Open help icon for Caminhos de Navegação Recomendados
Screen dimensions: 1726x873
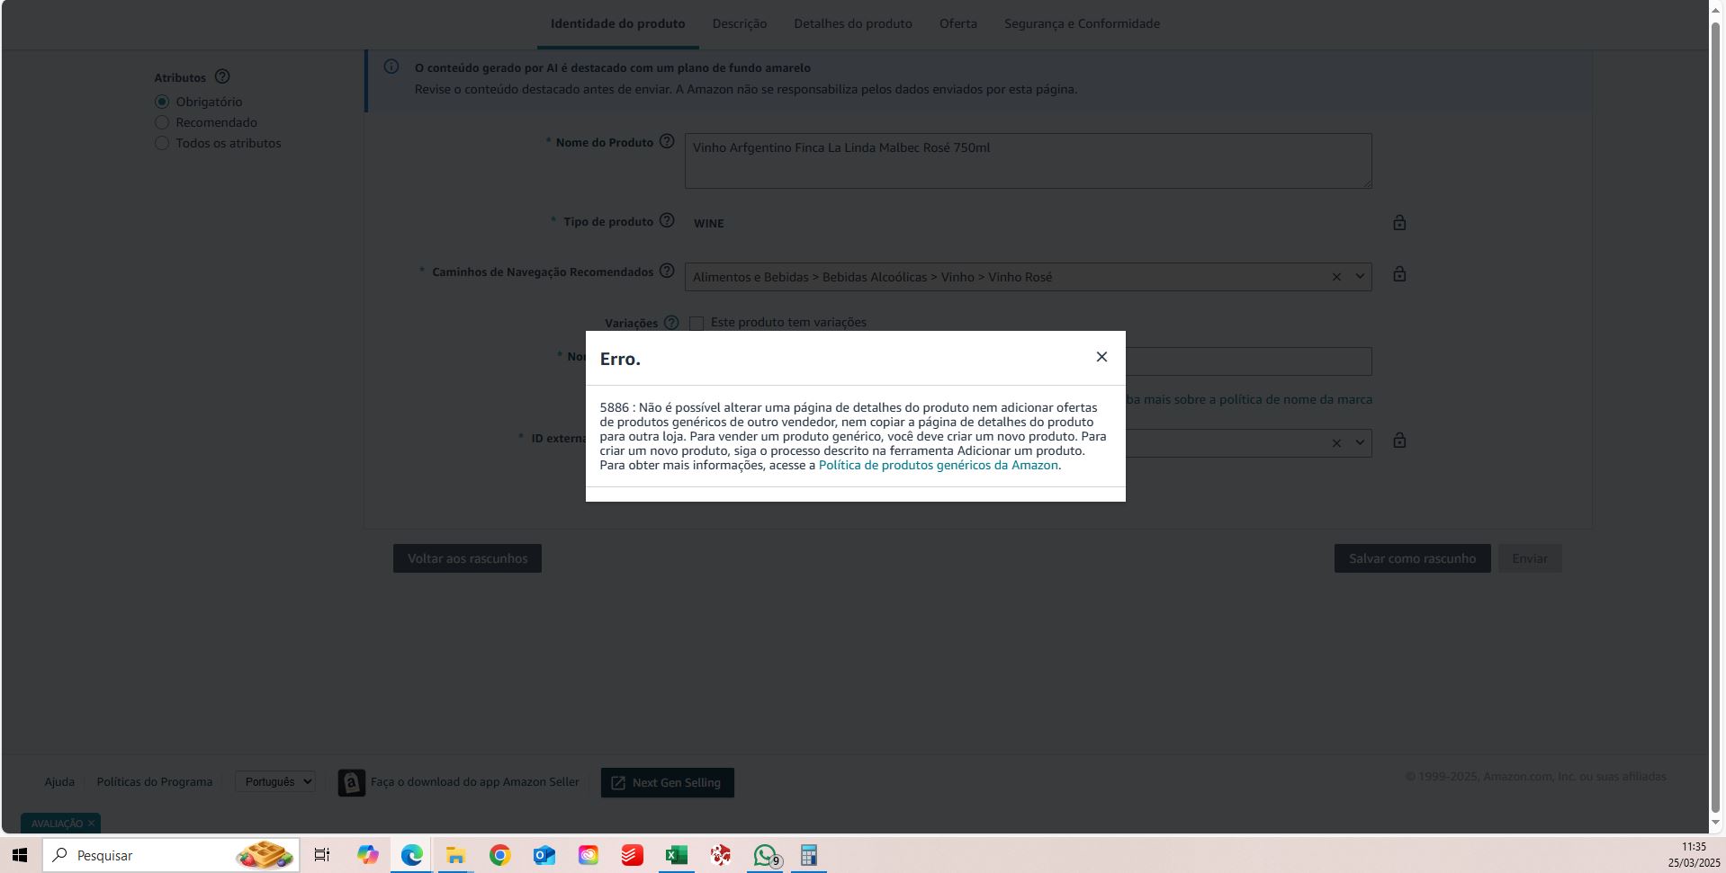click(667, 271)
